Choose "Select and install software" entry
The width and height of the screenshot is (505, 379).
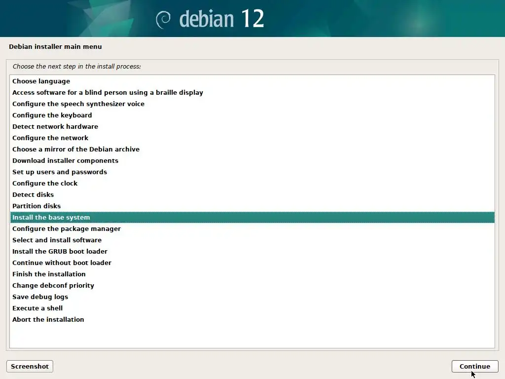[252, 240]
